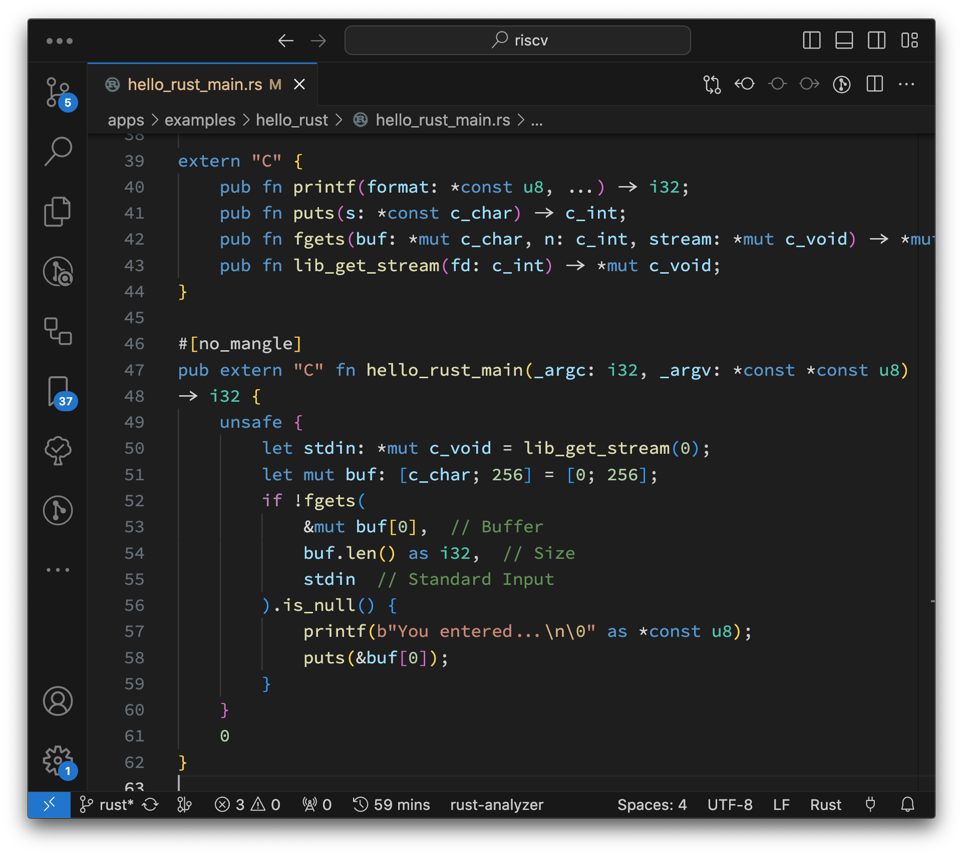The height and width of the screenshot is (855, 963).
Task: Expand the hello_rust breadcrumb
Action: [292, 120]
